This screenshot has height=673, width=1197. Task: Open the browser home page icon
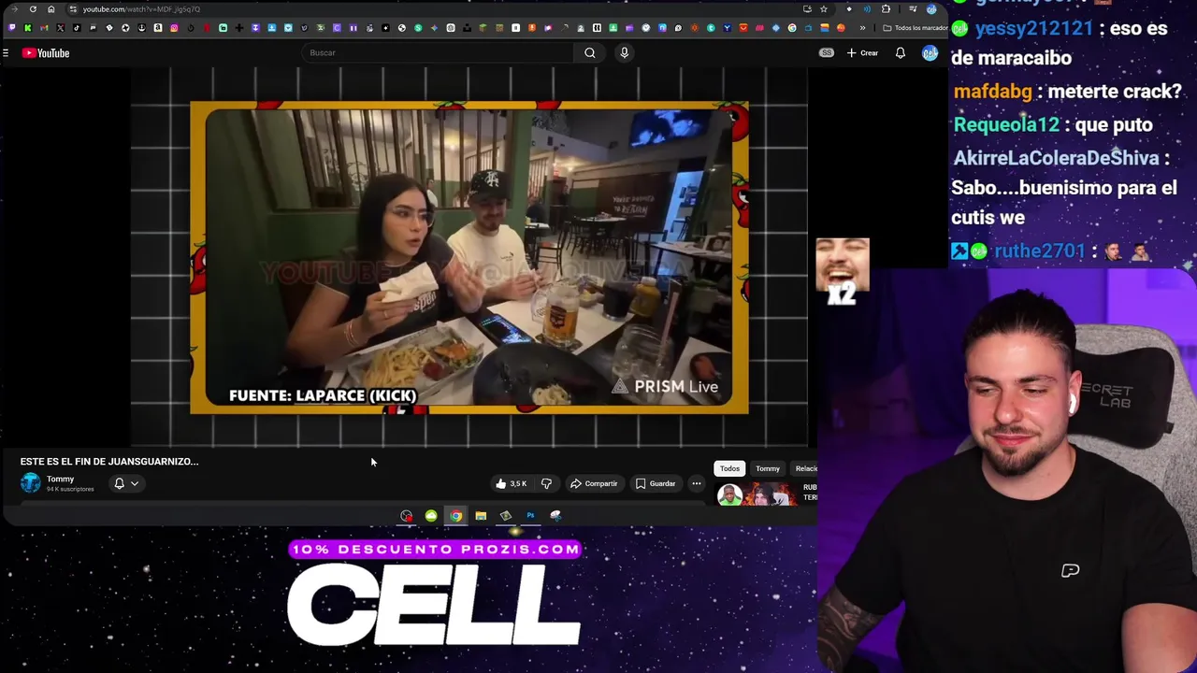[50, 9]
